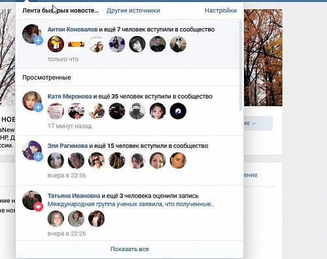
Task: Open Антон Коновалов's avatar with plus badge
Action: click(x=32, y=34)
